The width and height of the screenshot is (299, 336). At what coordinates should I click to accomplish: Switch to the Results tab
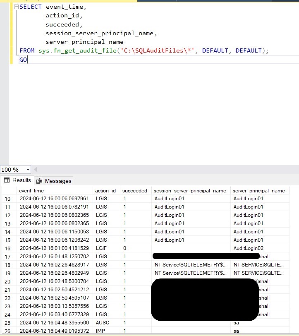[x=17, y=180]
